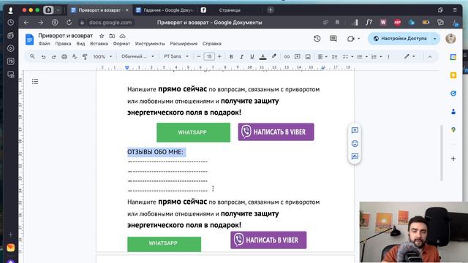Open the paragraph style dropdown Обычный
Viewport: 468px width, 263px height.
pyautogui.click(x=137, y=56)
